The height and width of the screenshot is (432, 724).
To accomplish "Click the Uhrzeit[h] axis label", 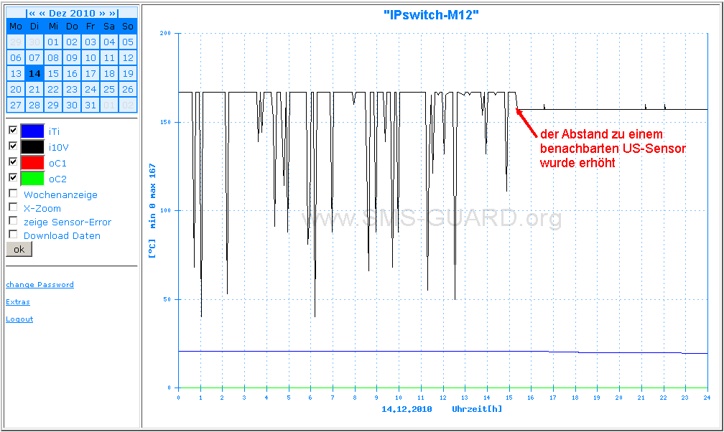I will pos(476,409).
